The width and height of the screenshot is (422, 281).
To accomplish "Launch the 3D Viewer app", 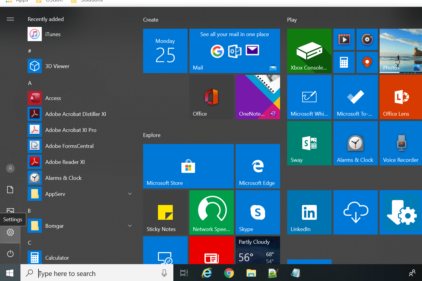I will 57,66.
